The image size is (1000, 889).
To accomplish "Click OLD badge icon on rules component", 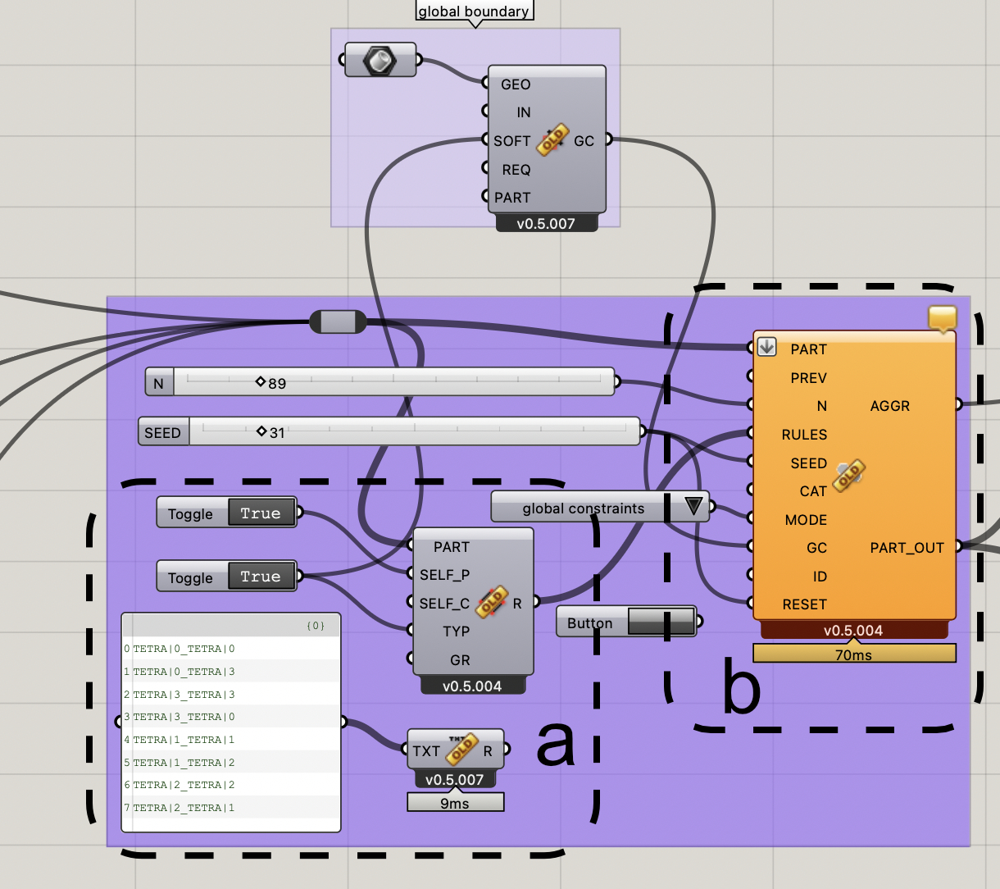I will click(492, 603).
